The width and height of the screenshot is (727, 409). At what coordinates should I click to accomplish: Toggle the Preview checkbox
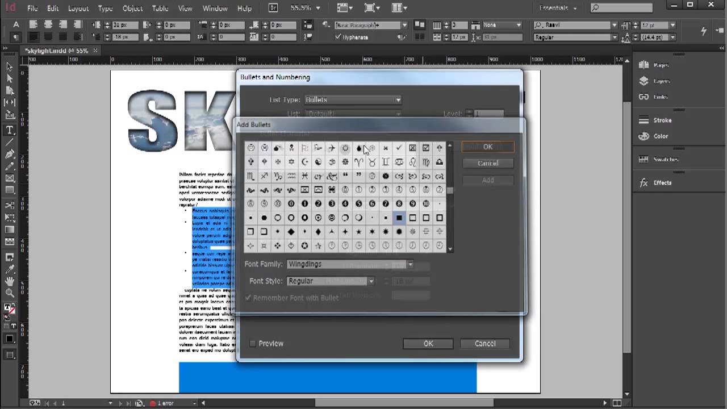pyautogui.click(x=253, y=344)
